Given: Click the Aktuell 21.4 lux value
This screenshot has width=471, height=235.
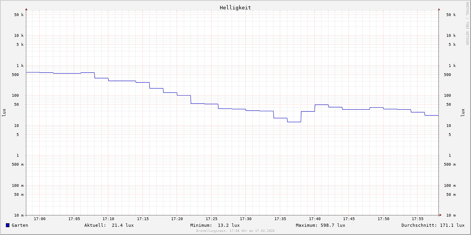Looking at the screenshot, I should (122, 225).
